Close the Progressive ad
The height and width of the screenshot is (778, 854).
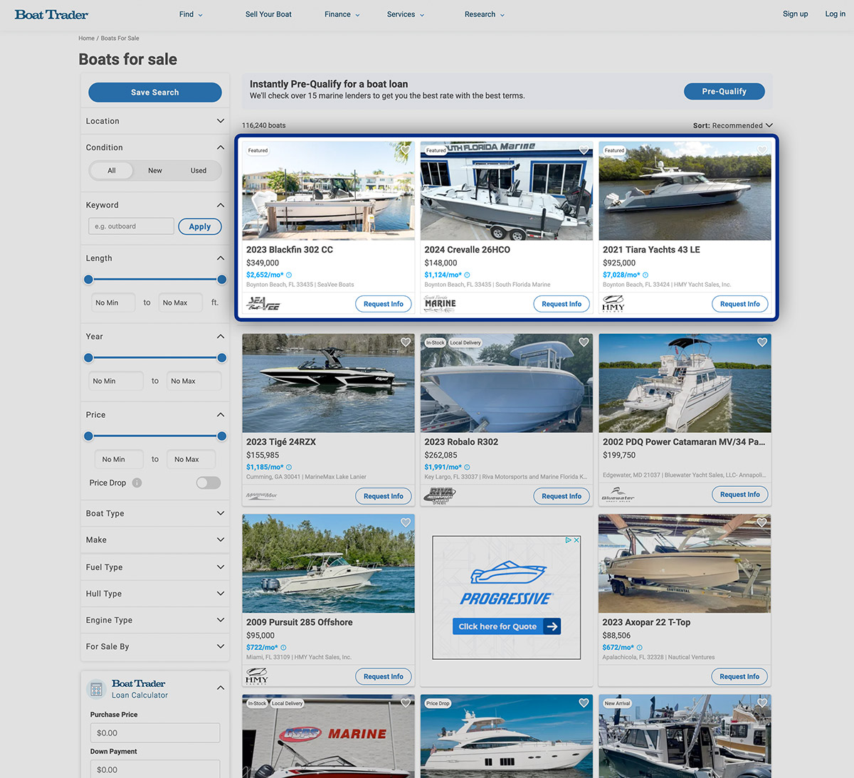pyautogui.click(x=576, y=540)
